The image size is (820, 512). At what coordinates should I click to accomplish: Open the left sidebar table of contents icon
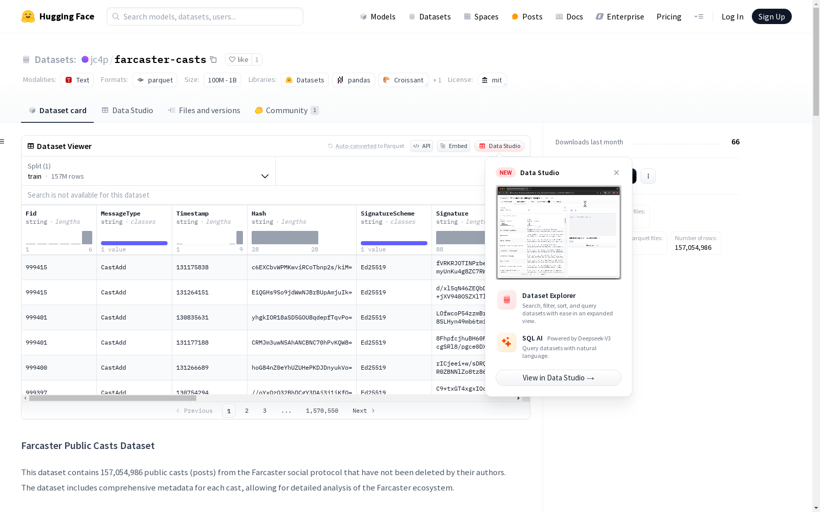(x=3, y=141)
